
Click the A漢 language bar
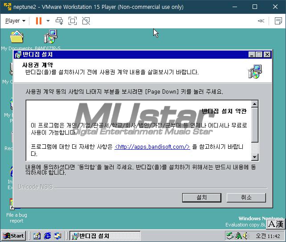click(x=276, y=224)
